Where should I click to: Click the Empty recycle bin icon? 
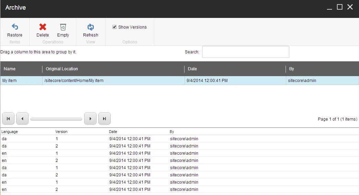coord(63,27)
